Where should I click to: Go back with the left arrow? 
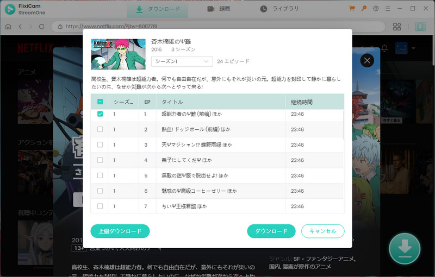(x=20, y=27)
